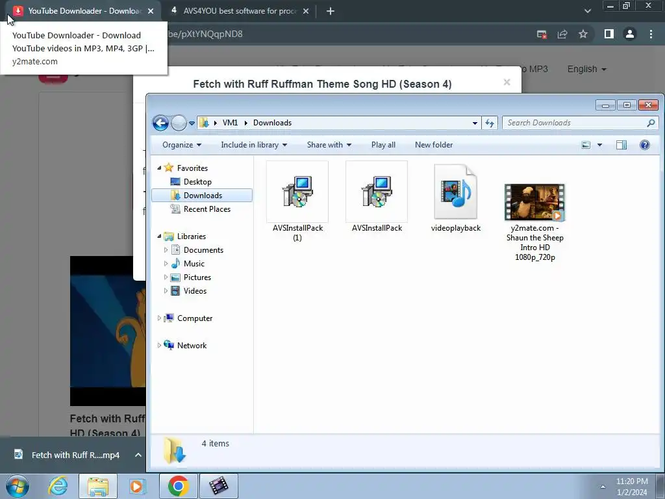This screenshot has width=665, height=499.
Task: Open the English language dropdown
Action: tap(586, 69)
